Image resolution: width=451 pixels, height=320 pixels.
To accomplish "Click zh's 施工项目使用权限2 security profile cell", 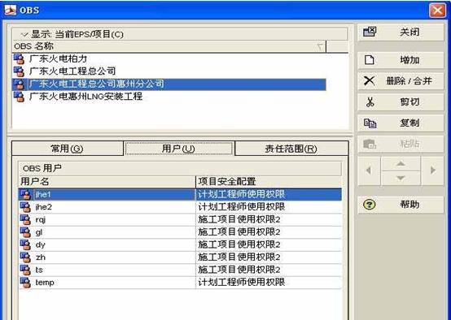I will tap(269, 257).
